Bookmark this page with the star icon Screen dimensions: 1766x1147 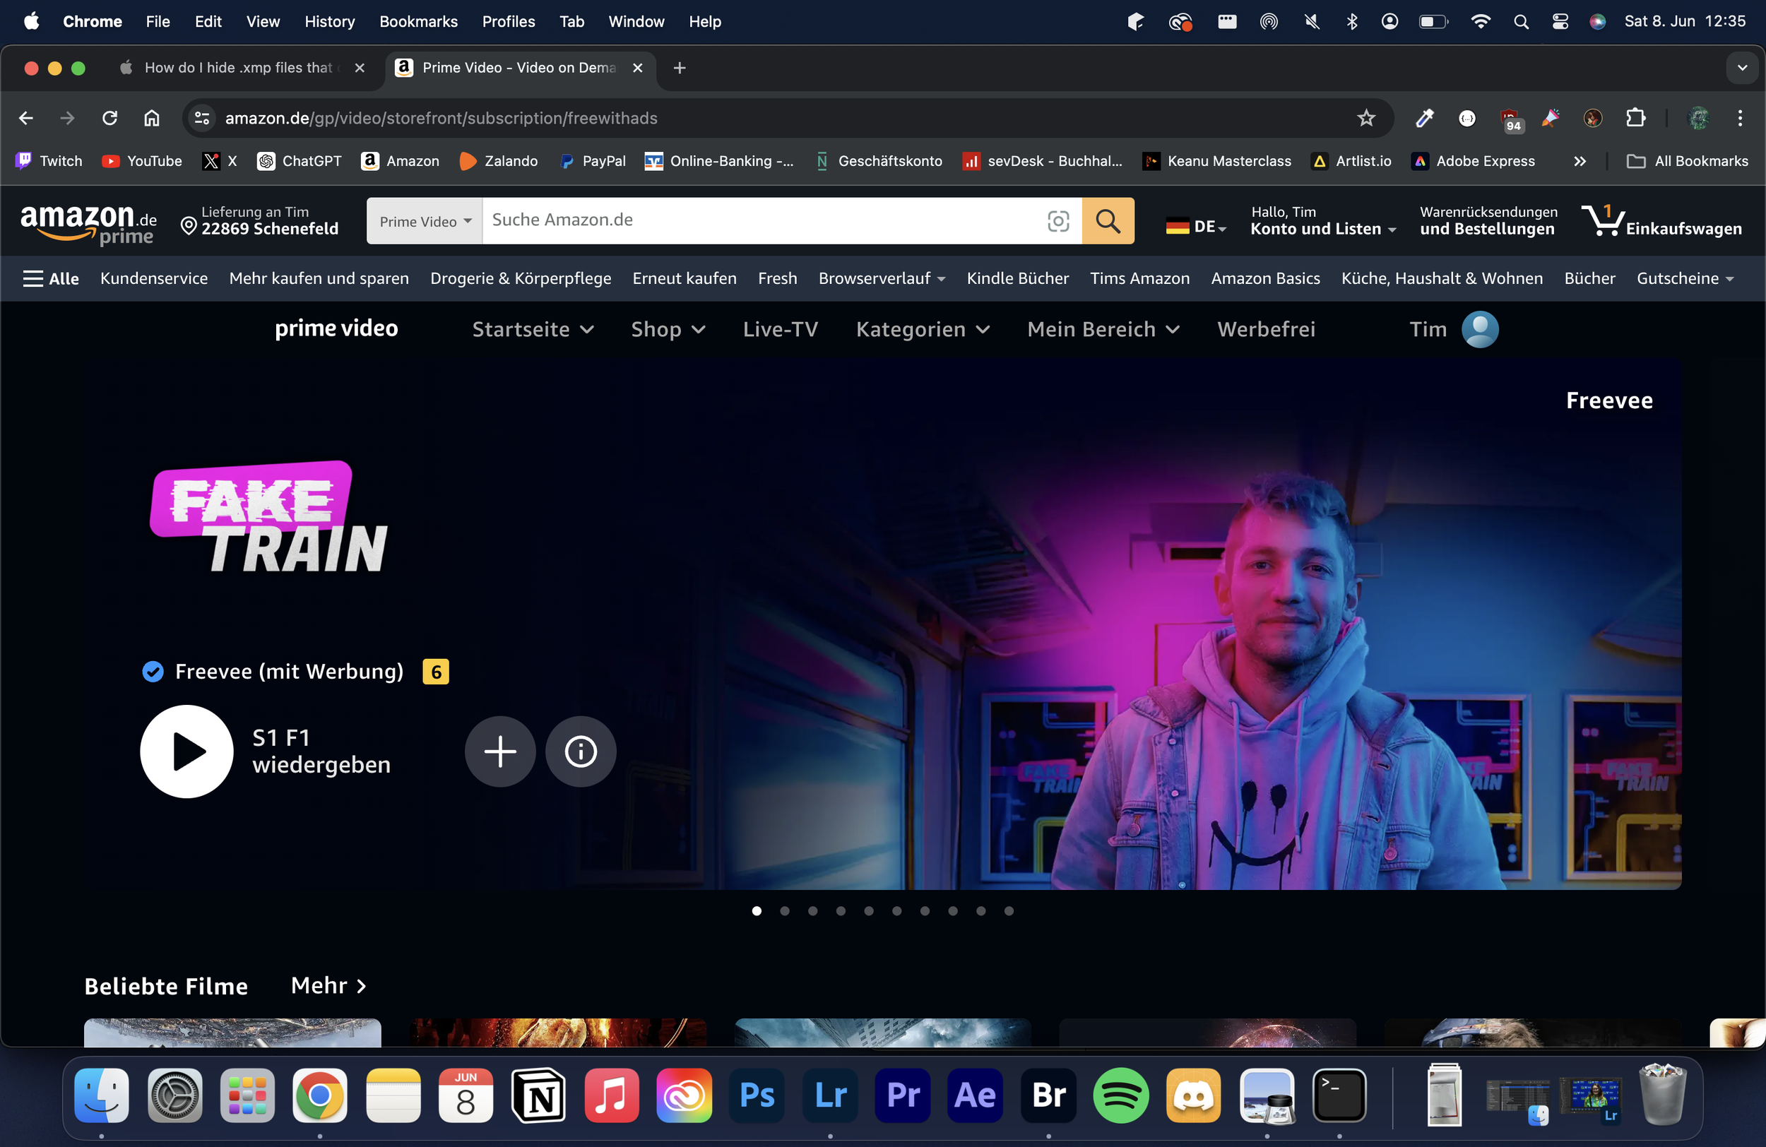click(x=1365, y=118)
